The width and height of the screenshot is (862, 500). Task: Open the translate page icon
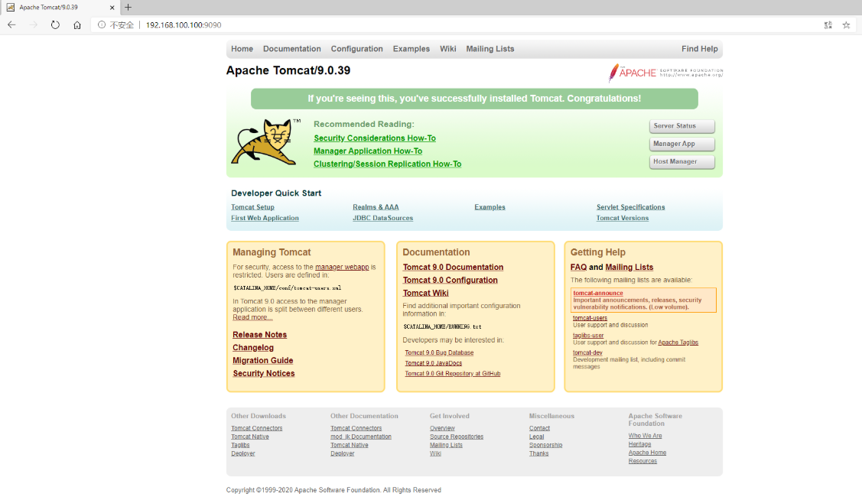point(828,24)
